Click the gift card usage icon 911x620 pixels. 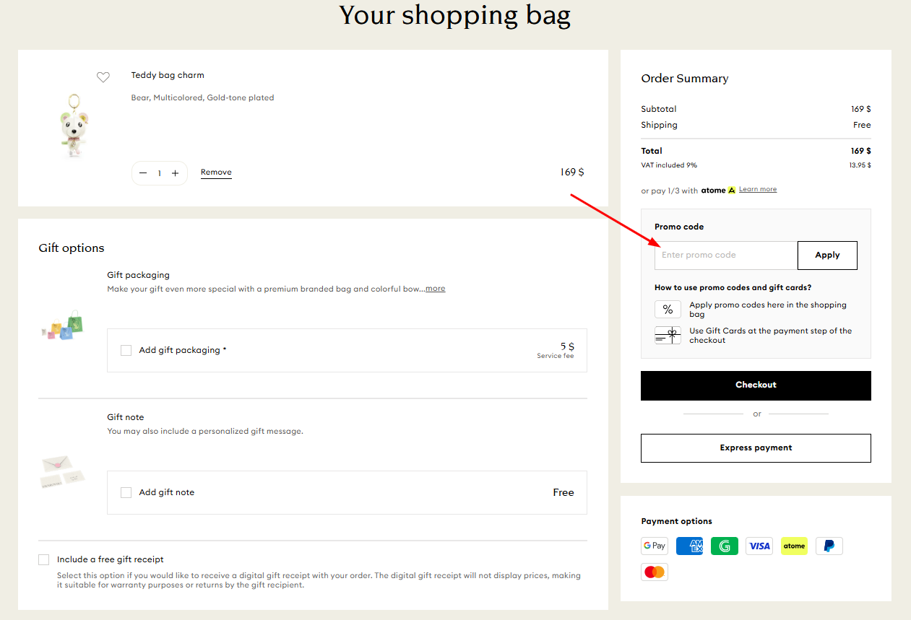(x=668, y=335)
